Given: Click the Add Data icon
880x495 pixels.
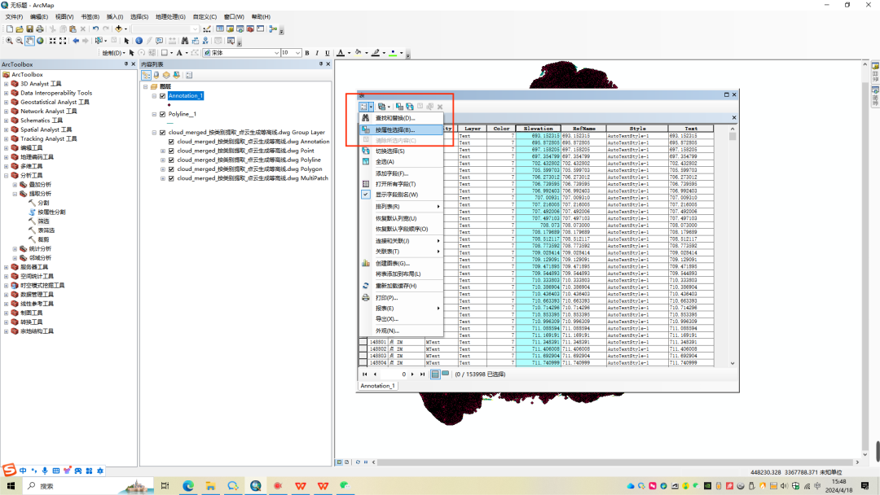Looking at the screenshot, I should pyautogui.click(x=118, y=28).
